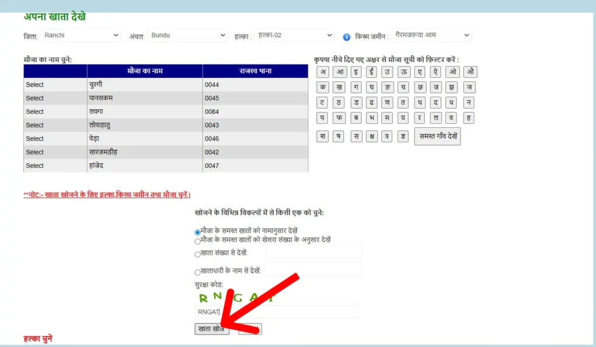Filter village list by letter अ
This screenshot has height=347, width=596.
point(322,72)
